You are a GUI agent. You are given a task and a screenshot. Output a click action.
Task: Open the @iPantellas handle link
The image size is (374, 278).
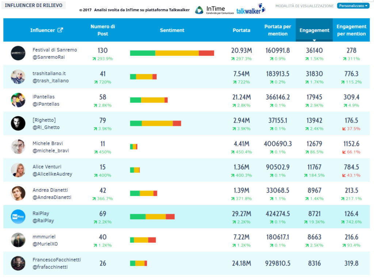click(x=46, y=104)
